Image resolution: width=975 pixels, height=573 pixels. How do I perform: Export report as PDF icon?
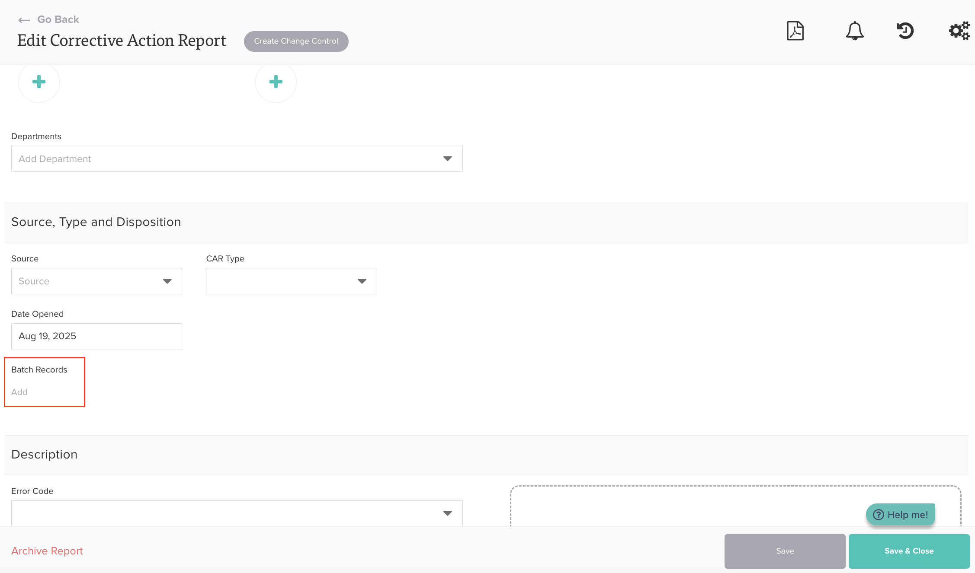click(795, 31)
